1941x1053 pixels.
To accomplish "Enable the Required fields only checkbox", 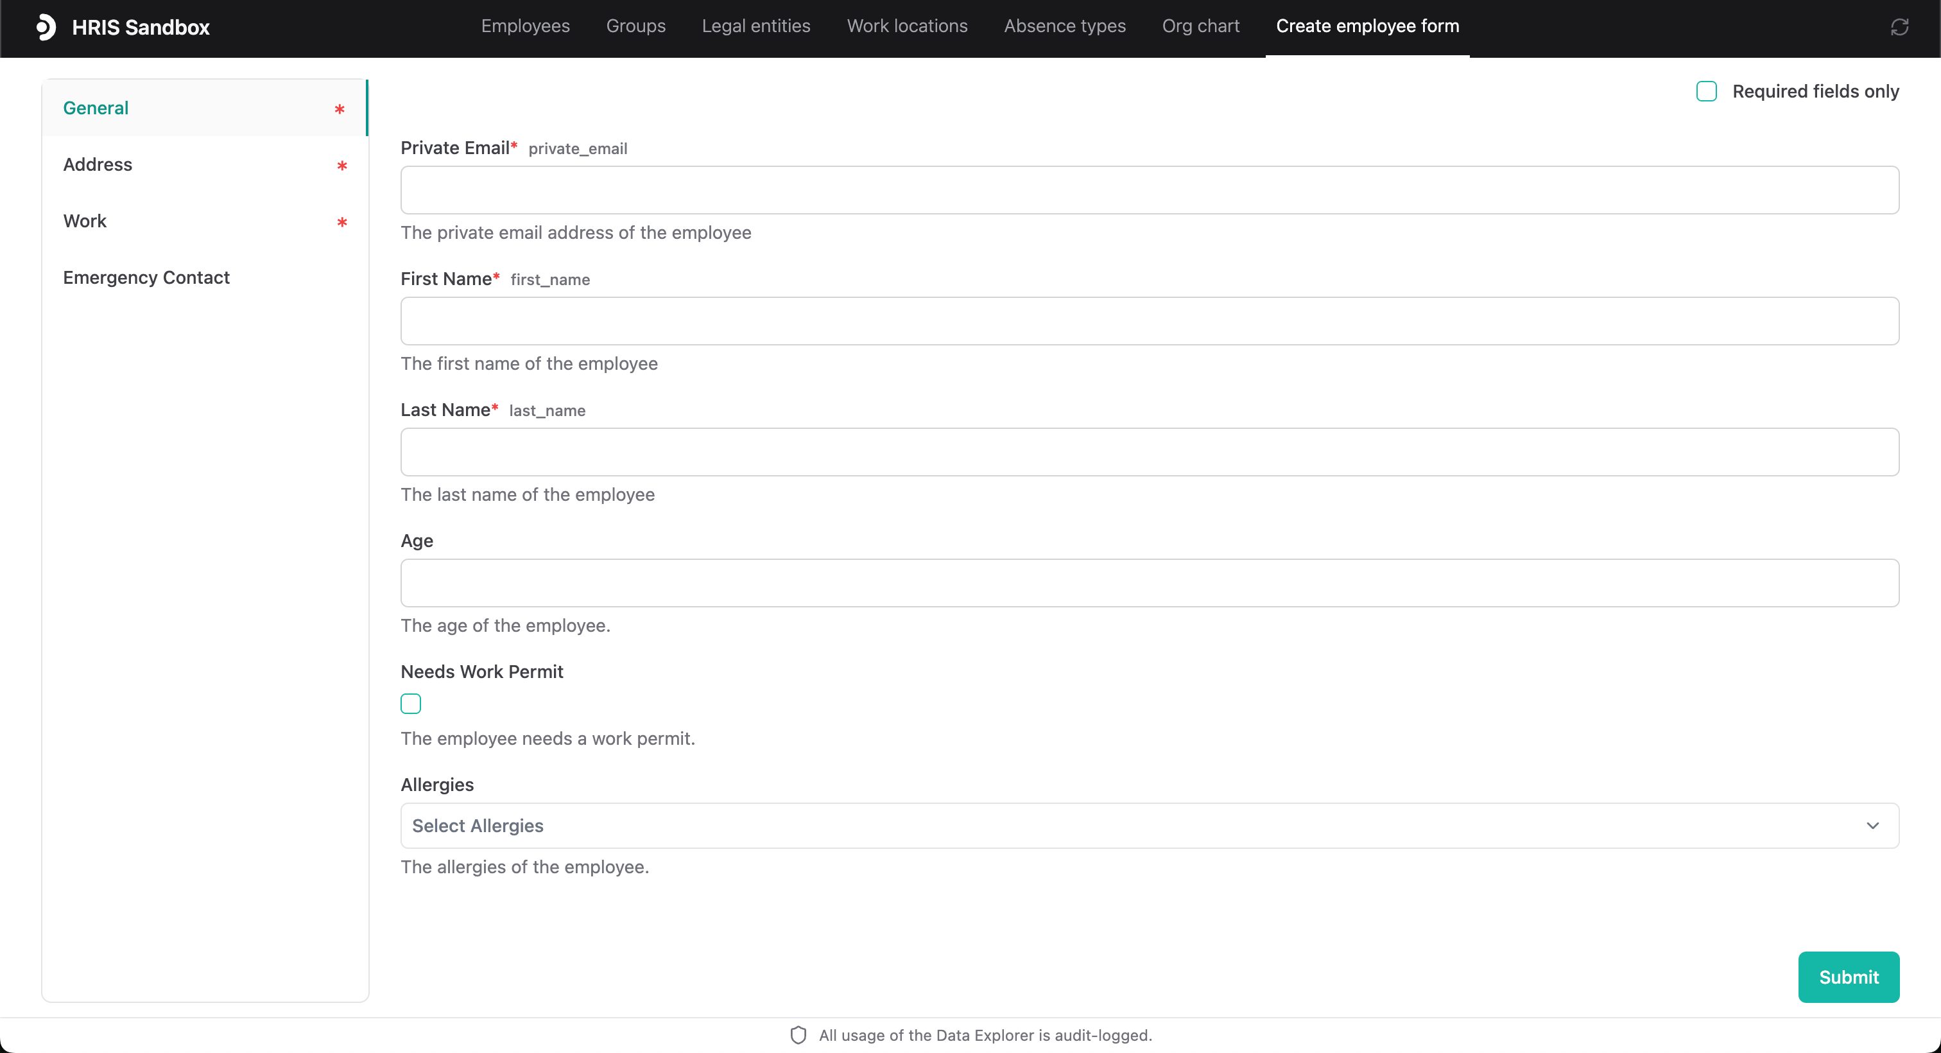I will [x=1706, y=91].
